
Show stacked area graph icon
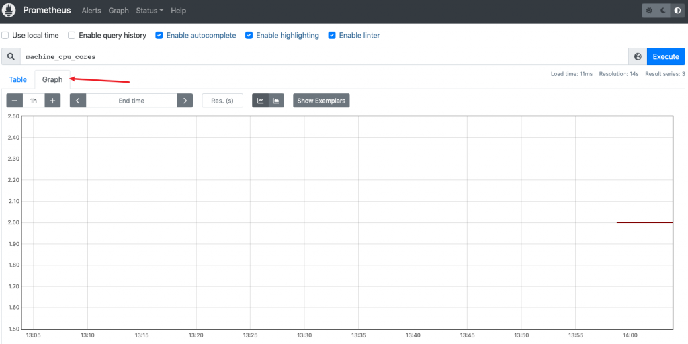point(275,101)
